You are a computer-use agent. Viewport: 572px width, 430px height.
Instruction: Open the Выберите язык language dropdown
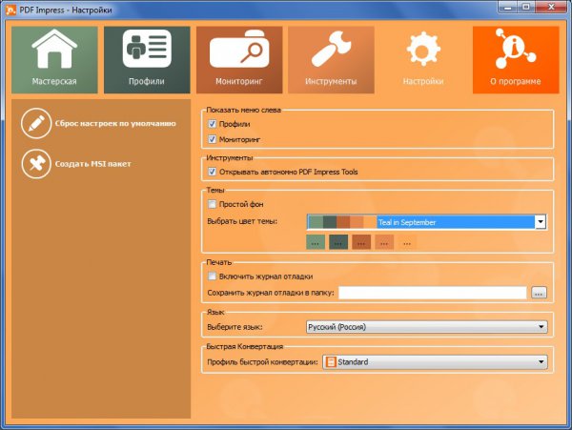[426, 327]
